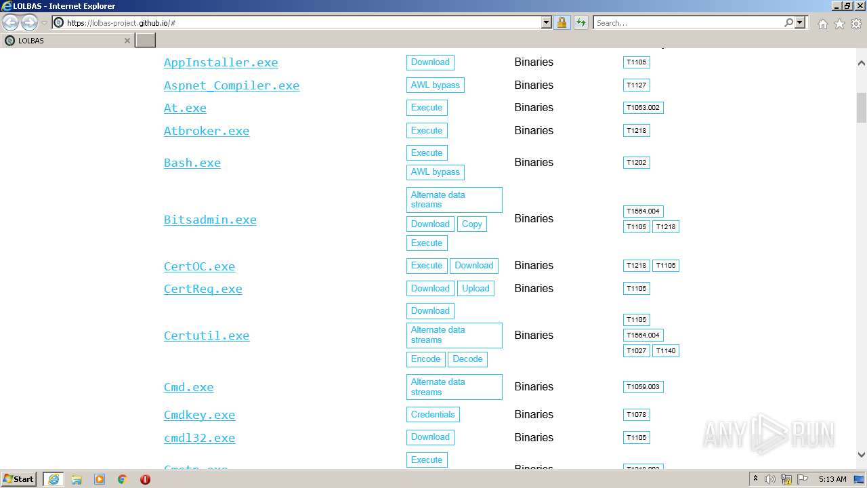Click the volume speaker tray icon

tap(770, 479)
